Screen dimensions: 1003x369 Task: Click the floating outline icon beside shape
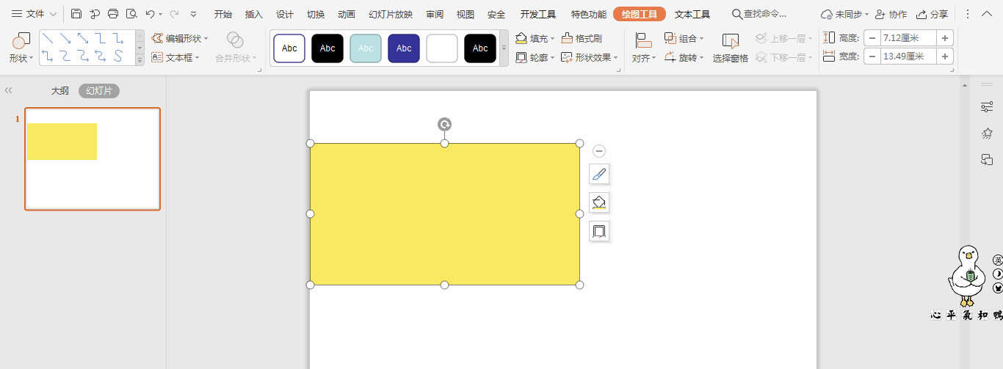point(599,231)
